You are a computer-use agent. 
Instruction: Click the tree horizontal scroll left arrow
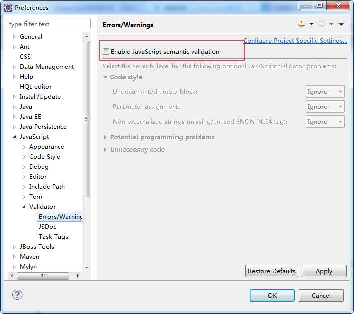coord(12,276)
